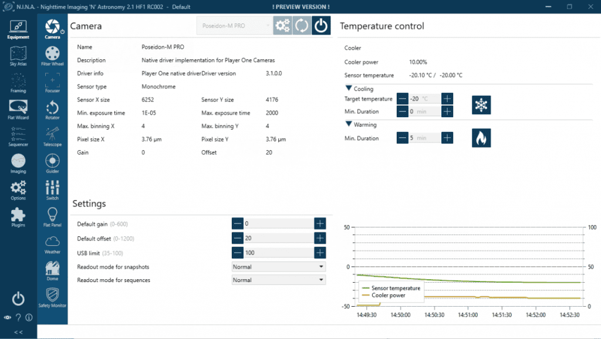Open the Dome equipment panel
Image resolution: width=601 pixels, height=339 pixels.
[x=52, y=271]
